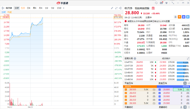Select the 分时 chart tab
This screenshot has height=109, width=190.
(x=17, y=8)
